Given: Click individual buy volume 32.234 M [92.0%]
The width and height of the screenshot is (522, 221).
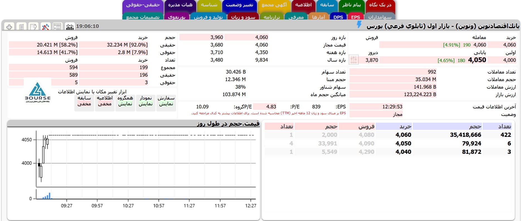Looking at the screenshot, I should pos(127,45).
